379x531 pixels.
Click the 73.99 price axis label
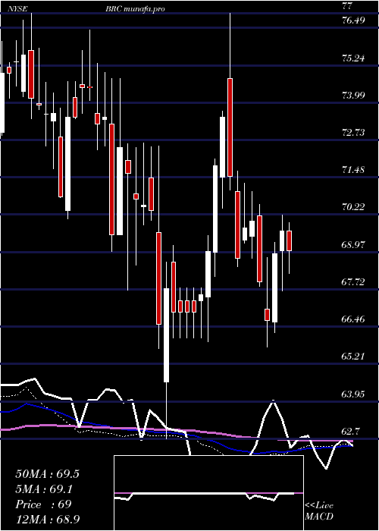click(353, 95)
